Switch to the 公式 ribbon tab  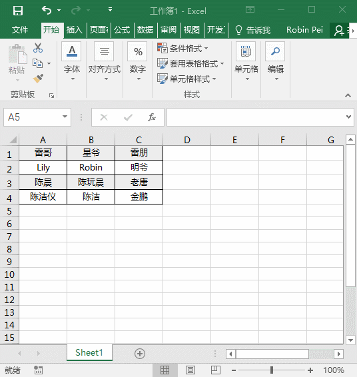tap(122, 30)
